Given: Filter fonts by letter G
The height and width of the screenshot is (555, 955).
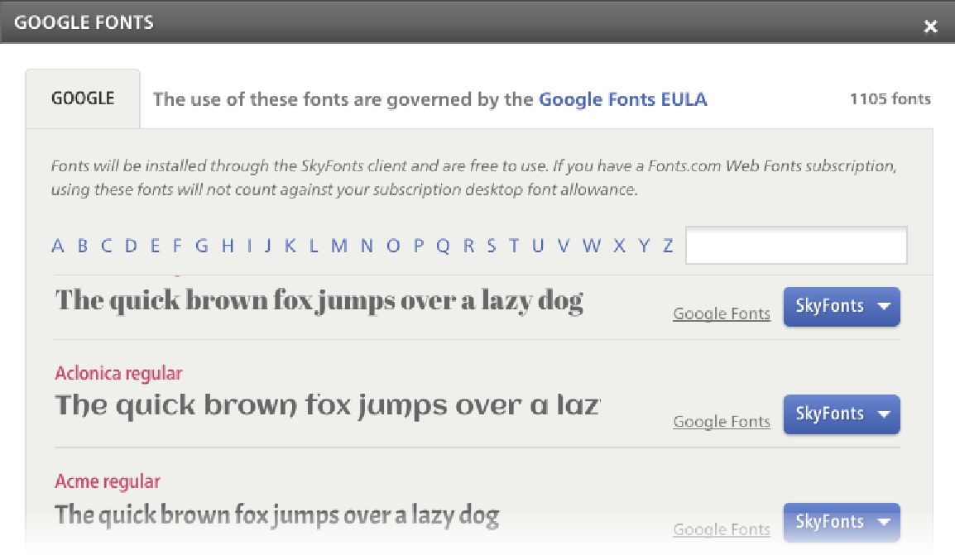Looking at the screenshot, I should (x=202, y=246).
